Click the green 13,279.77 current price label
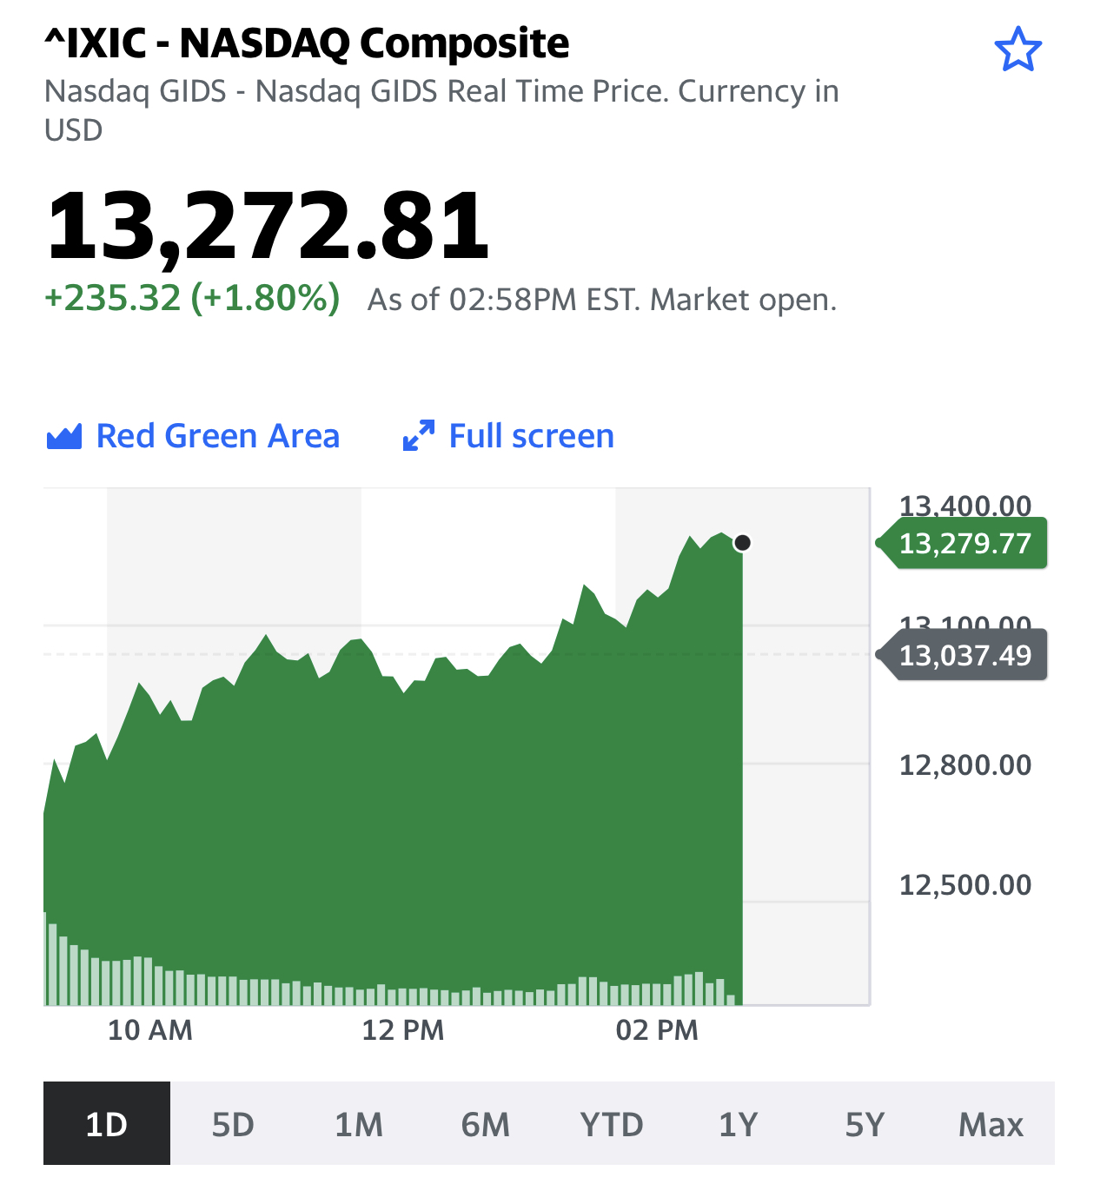Image resolution: width=1107 pixels, height=1204 pixels. pyautogui.click(x=963, y=544)
